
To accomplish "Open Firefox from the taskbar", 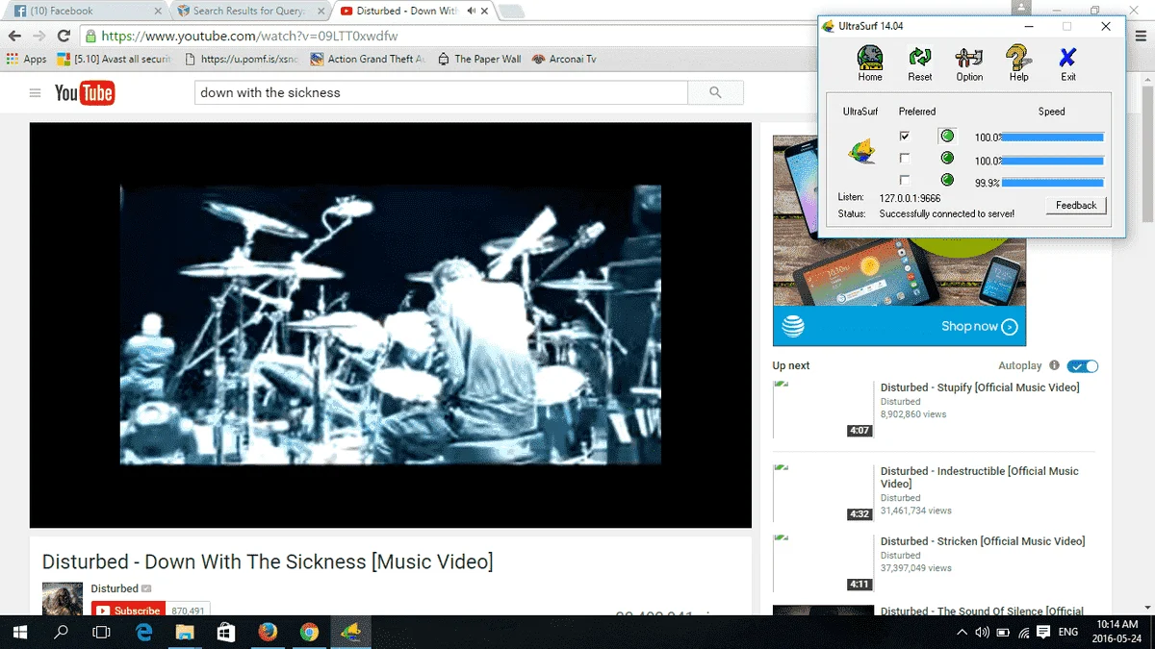I will click(x=269, y=632).
